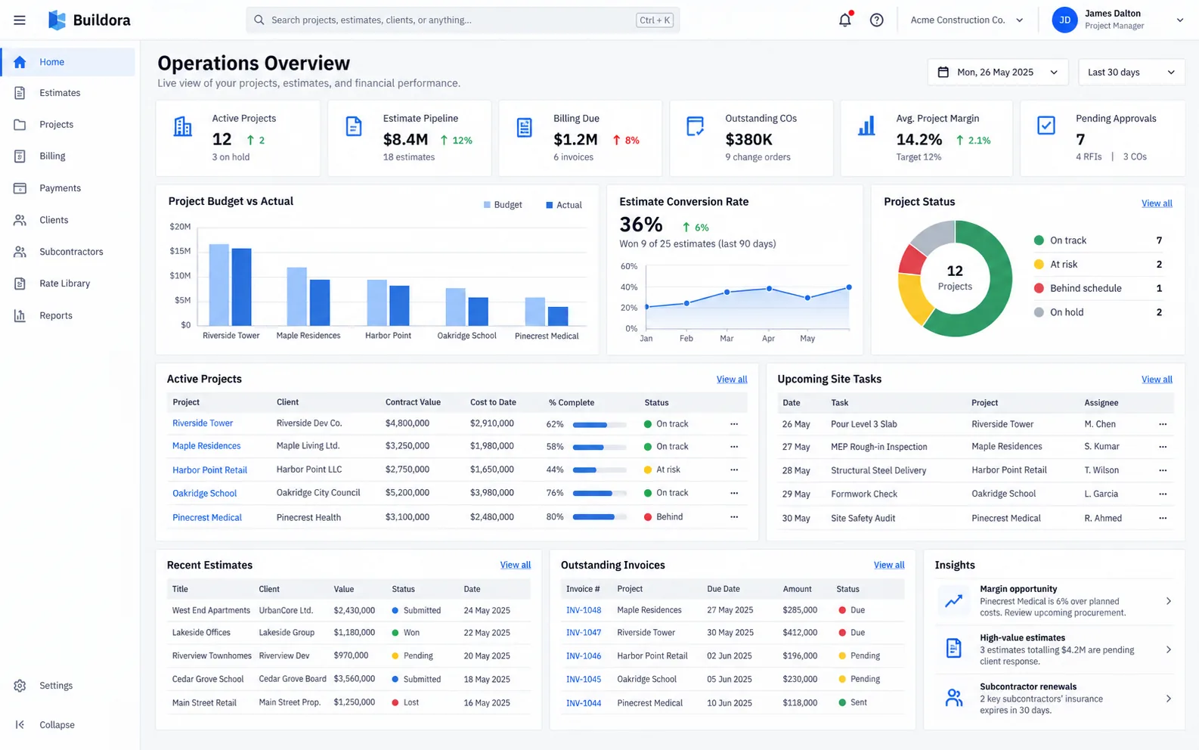1199x750 pixels.
Task: Expand the High-value estimates insight chevron
Action: pyautogui.click(x=1169, y=649)
